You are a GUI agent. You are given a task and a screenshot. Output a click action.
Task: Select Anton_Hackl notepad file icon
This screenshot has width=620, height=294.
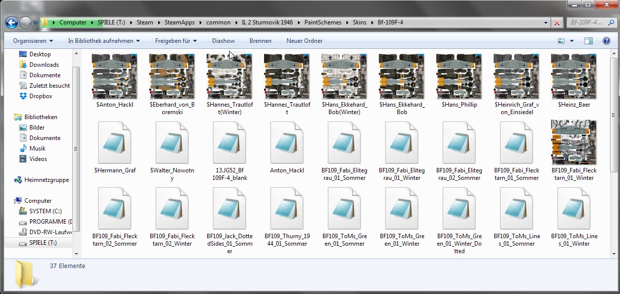coord(287,143)
